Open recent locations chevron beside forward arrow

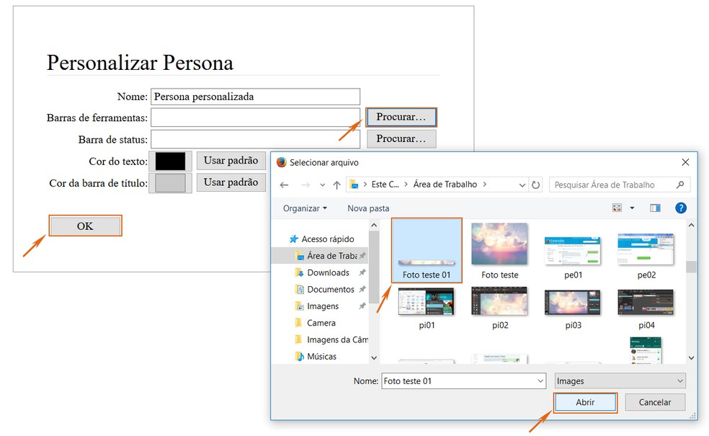tap(322, 185)
